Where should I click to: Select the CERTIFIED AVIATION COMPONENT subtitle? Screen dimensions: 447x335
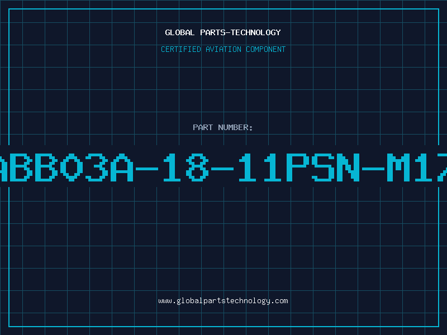coord(223,49)
